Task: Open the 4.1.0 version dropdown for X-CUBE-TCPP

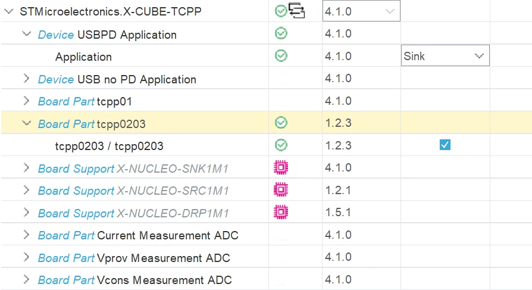Action: point(361,11)
